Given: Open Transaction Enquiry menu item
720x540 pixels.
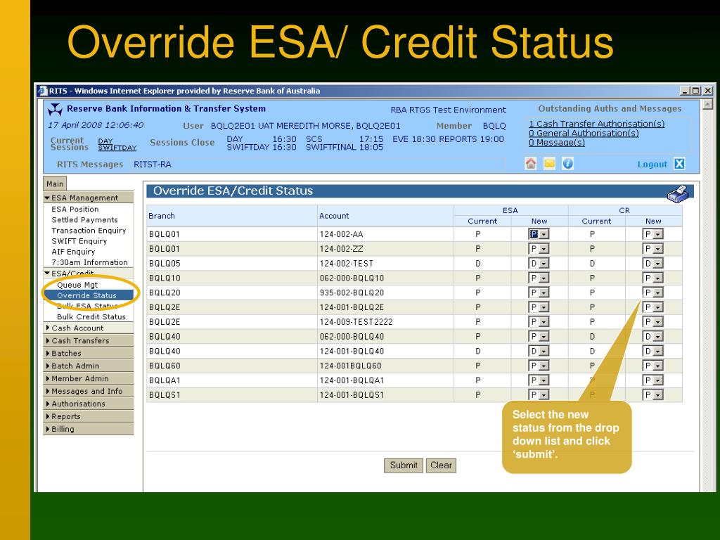Looking at the screenshot, I should 89,230.
